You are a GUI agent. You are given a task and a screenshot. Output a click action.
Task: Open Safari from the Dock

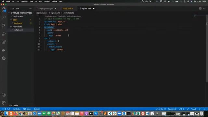tap(35, 113)
